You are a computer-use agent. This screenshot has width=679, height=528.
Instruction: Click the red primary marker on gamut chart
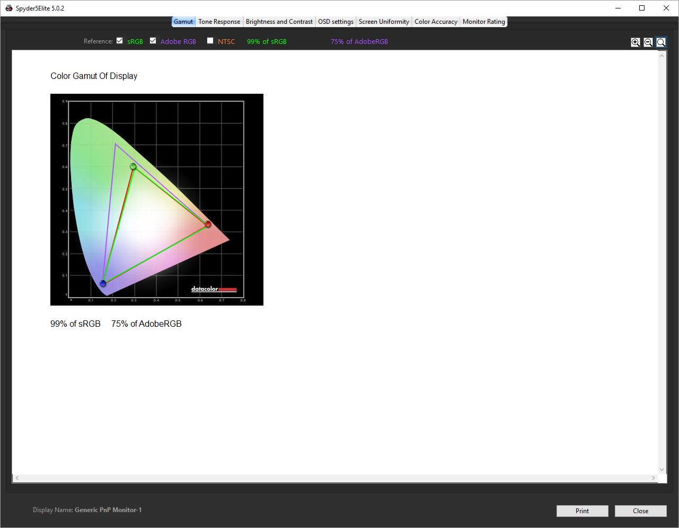[208, 224]
